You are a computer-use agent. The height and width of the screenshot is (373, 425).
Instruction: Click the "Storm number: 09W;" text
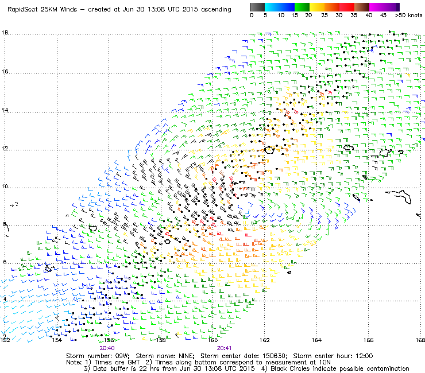pyautogui.click(x=98, y=356)
